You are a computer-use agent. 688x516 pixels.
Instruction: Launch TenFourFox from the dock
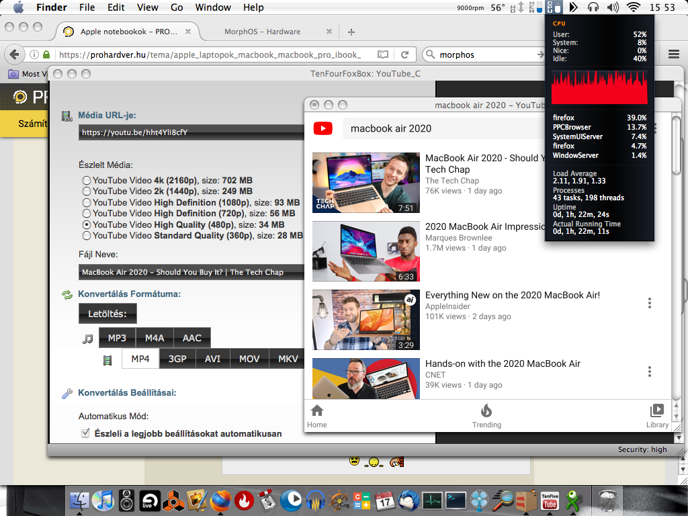pos(220,500)
